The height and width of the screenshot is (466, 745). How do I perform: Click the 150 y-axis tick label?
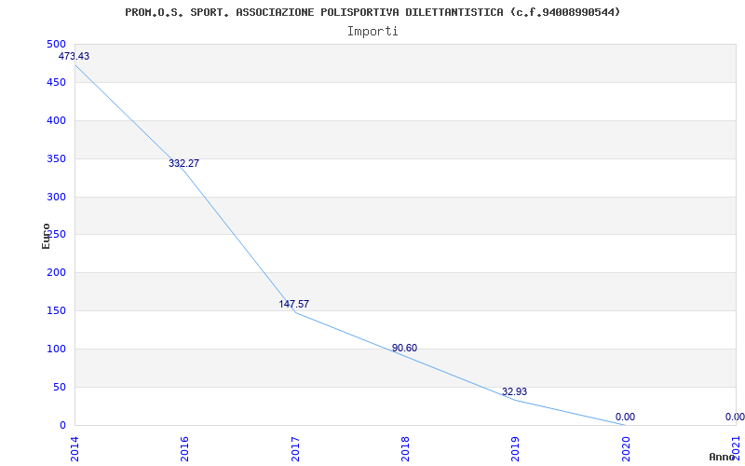[56, 311]
